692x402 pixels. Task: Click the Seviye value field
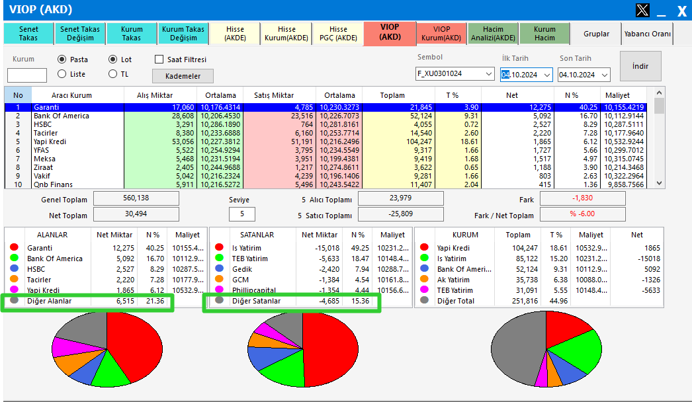point(242,214)
